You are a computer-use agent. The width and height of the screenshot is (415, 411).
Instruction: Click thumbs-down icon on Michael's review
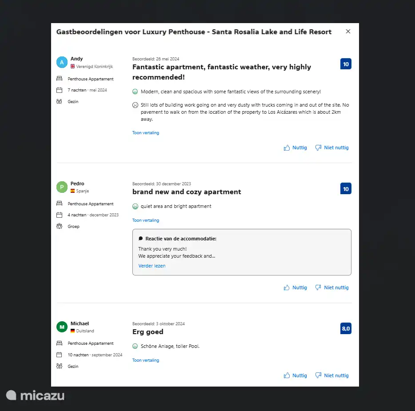318,376
